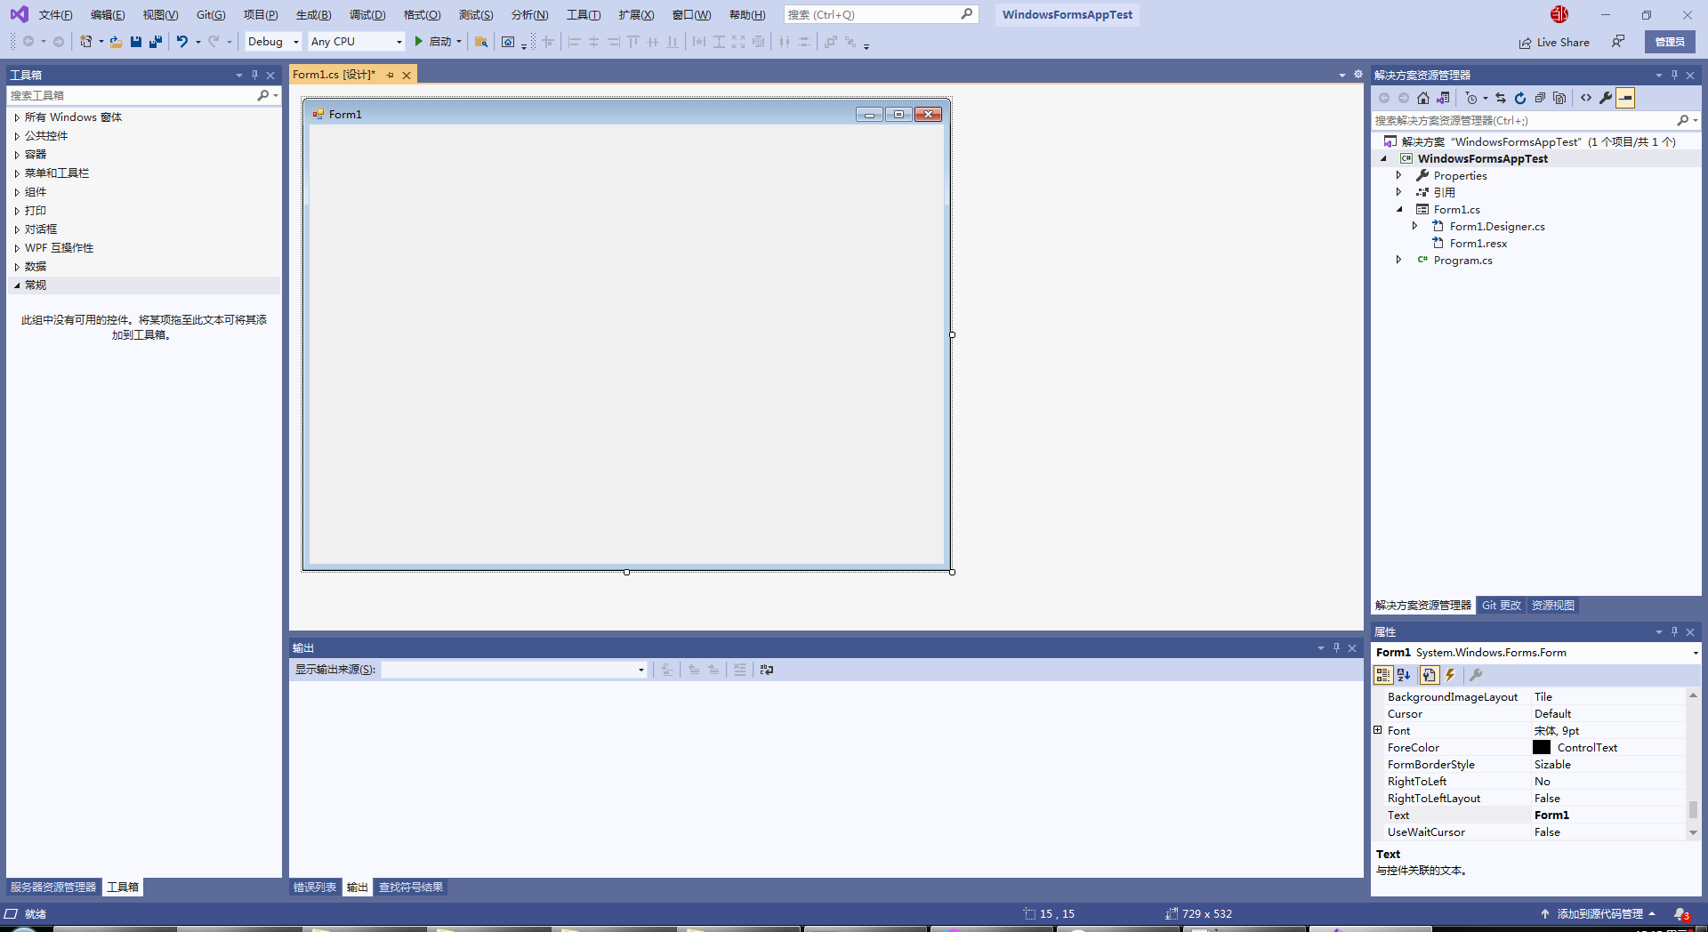This screenshot has height=932, width=1708.
Task: Expand the Font property in Properties grid
Action: (x=1378, y=730)
